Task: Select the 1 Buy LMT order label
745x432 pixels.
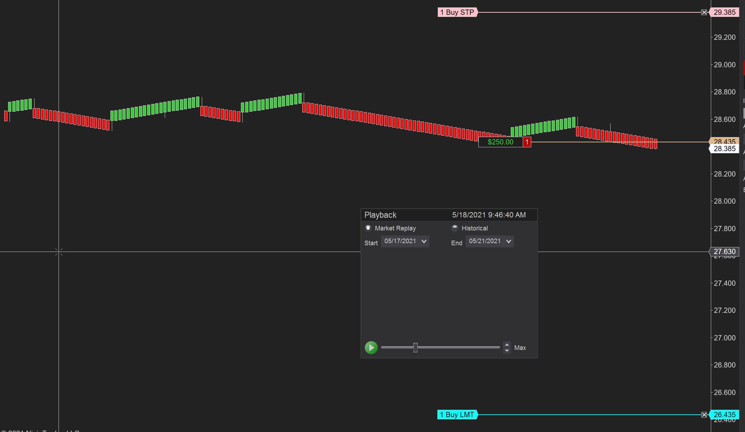Action: [457, 415]
